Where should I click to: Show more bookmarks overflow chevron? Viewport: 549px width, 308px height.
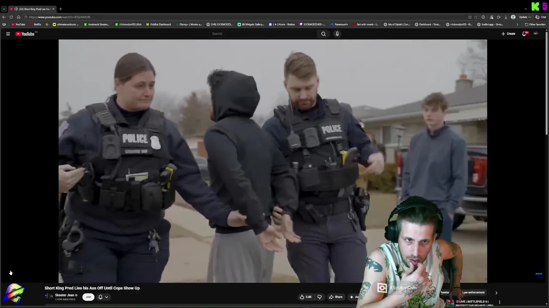517,24
